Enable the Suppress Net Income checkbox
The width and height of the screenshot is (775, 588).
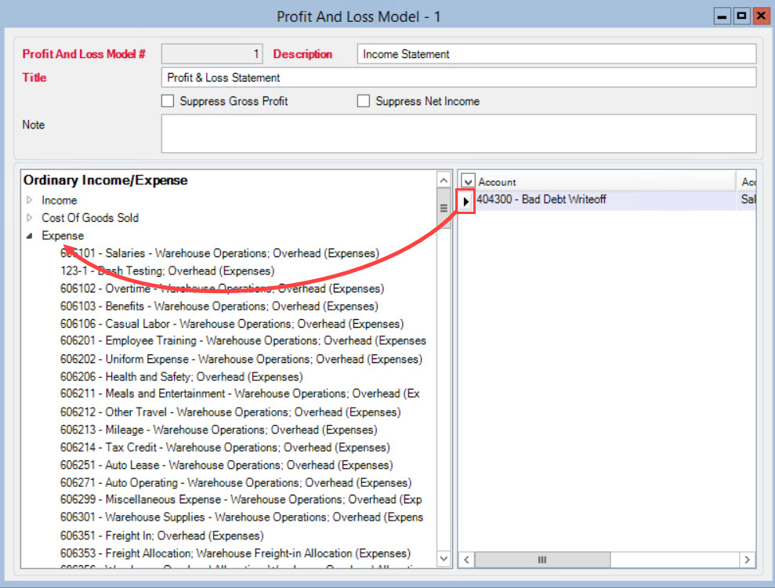(x=364, y=101)
